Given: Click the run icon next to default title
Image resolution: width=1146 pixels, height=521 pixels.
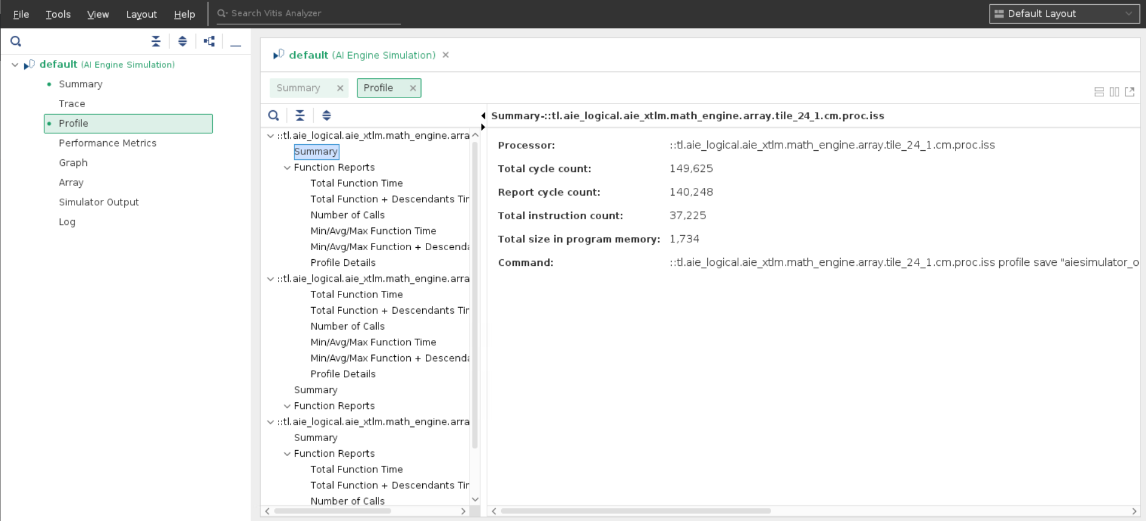Looking at the screenshot, I should [278, 55].
